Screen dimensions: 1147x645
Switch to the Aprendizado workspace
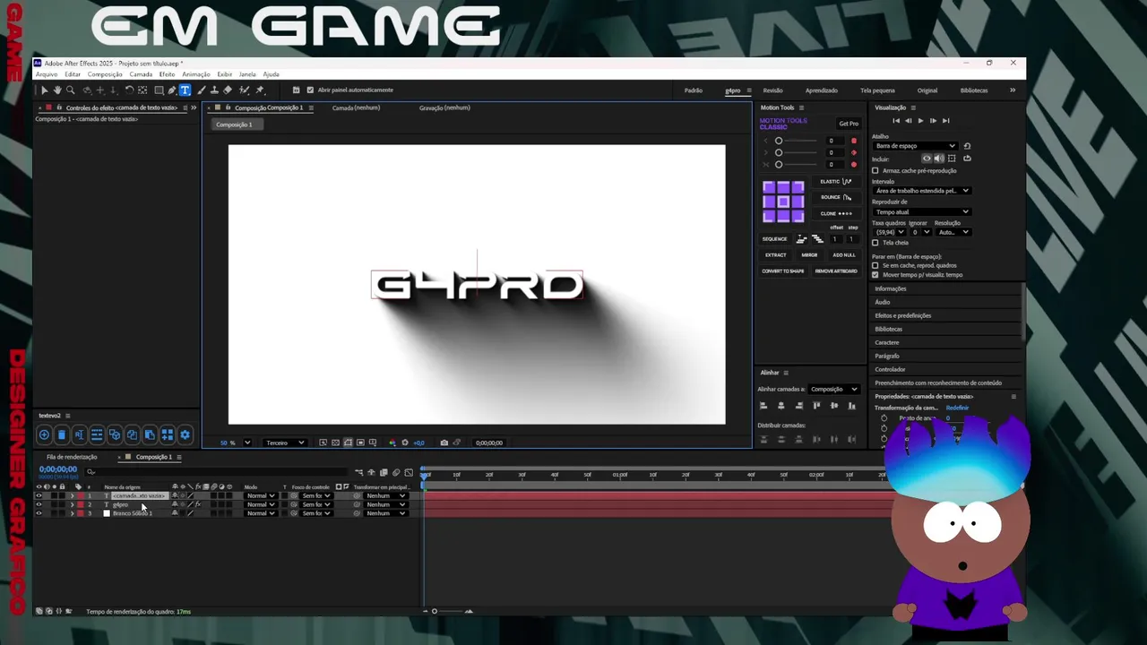click(821, 90)
